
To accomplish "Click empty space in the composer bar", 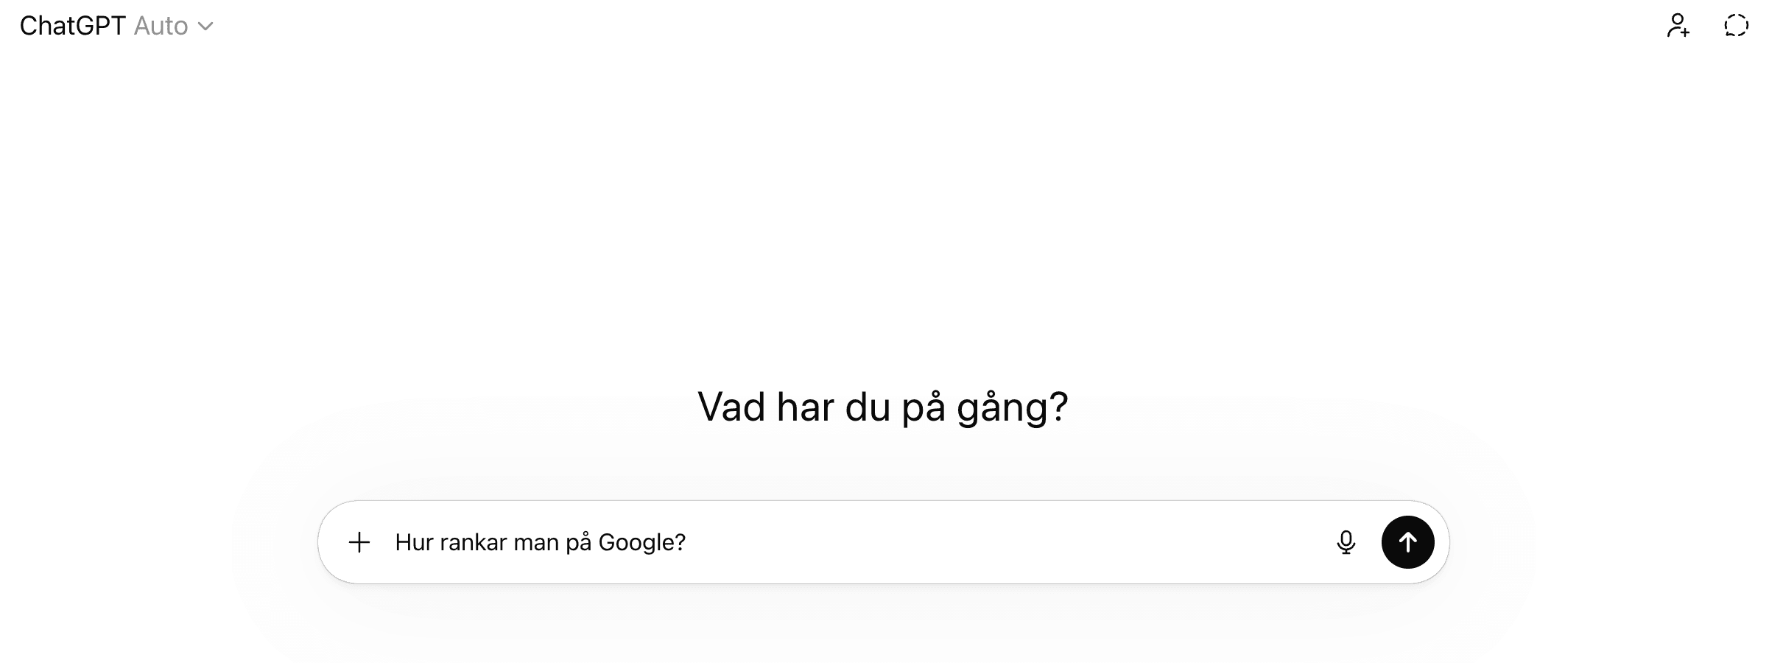I will point(1031,542).
